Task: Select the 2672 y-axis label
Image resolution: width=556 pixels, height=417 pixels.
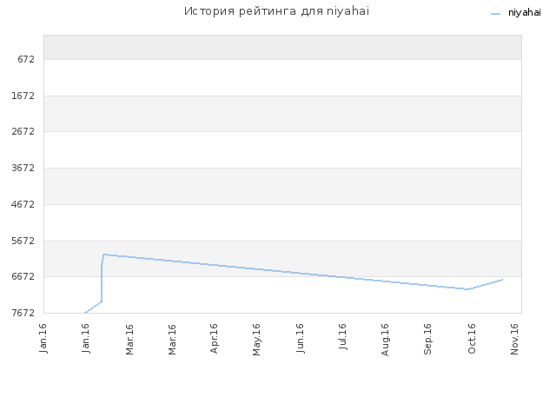Action: click(x=23, y=131)
